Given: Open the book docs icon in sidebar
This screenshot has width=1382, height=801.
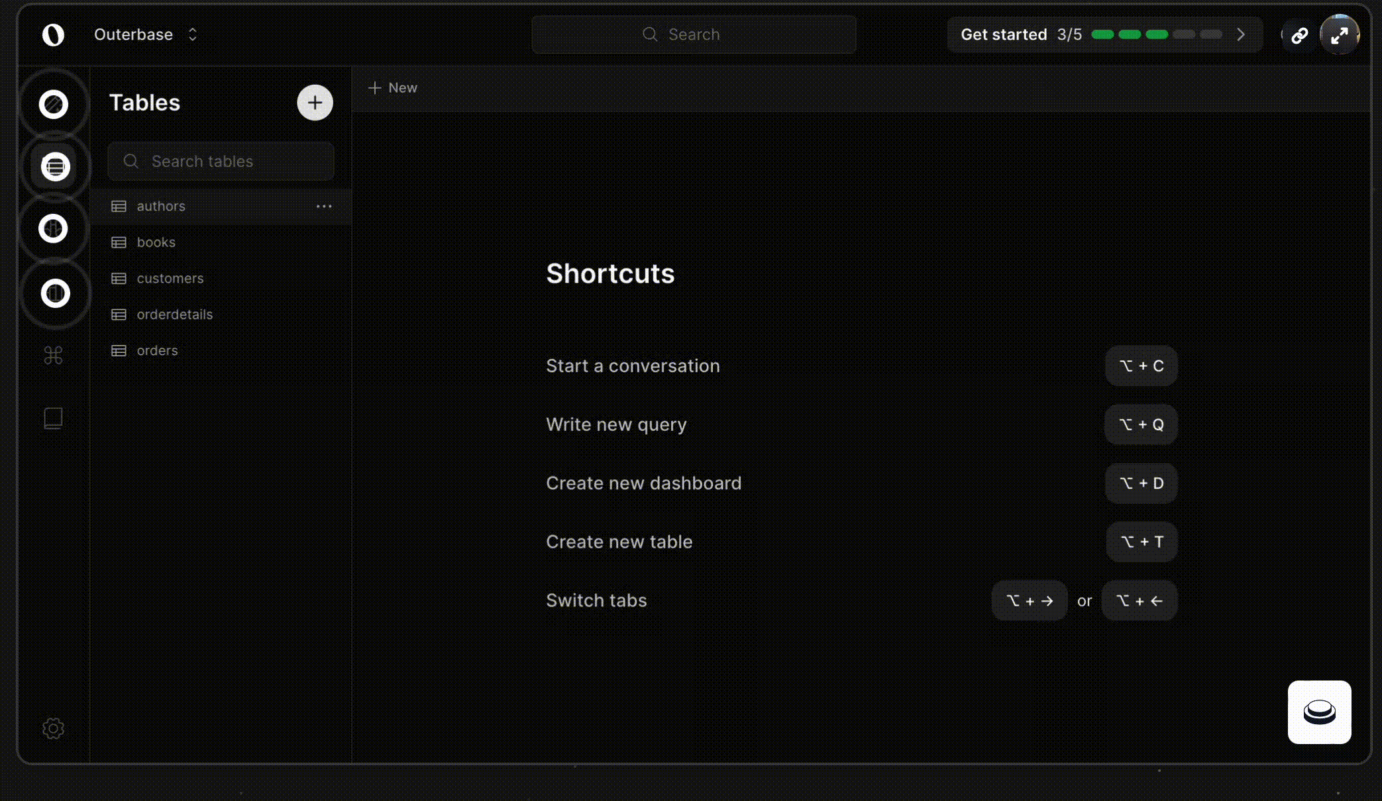Looking at the screenshot, I should tap(53, 418).
